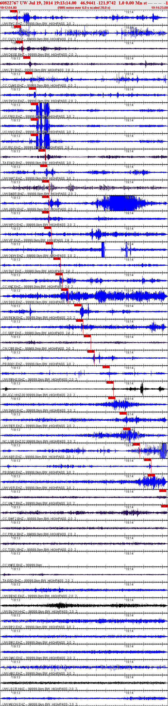Select the UO FRIS EHZ station label
Viewport: 168px width, 706px height.
click(x=12, y=117)
